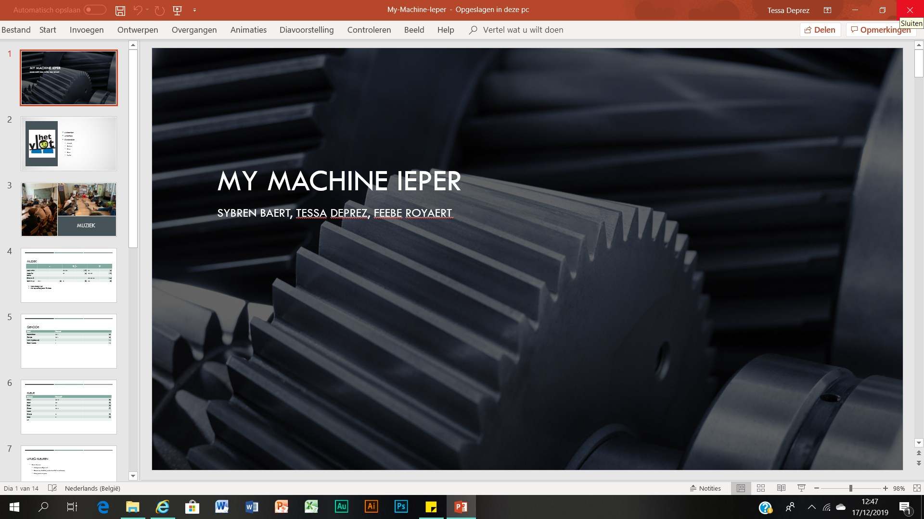
Task: Open the Controleren tab
Action: click(x=369, y=30)
